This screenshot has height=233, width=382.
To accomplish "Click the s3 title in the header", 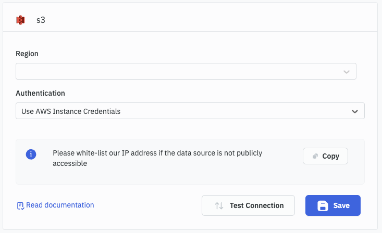I will click(x=41, y=21).
